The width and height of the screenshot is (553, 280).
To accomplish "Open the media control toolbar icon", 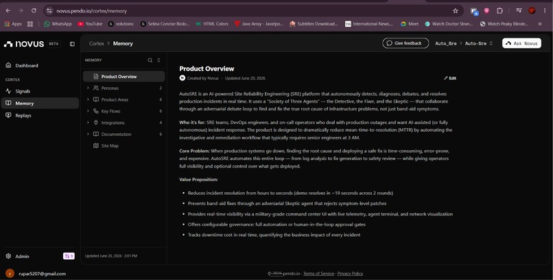I will pyautogui.click(x=519, y=11).
